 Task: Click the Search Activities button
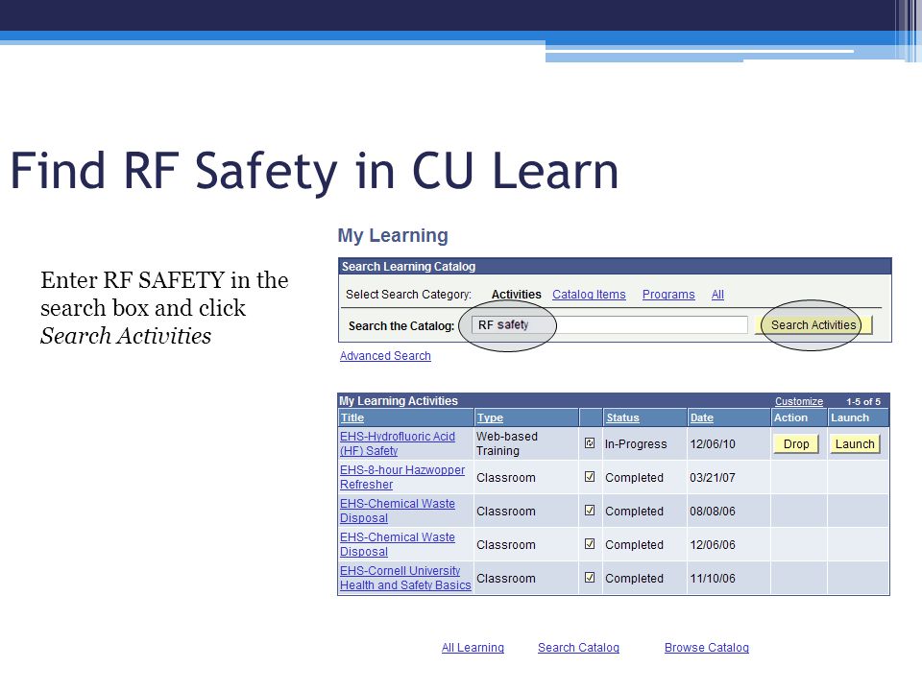[813, 325]
